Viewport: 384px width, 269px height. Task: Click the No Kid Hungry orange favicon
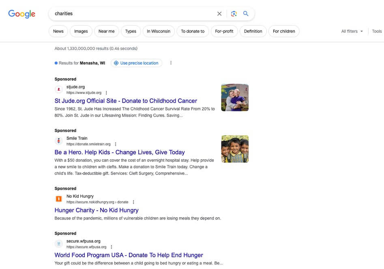(58, 199)
